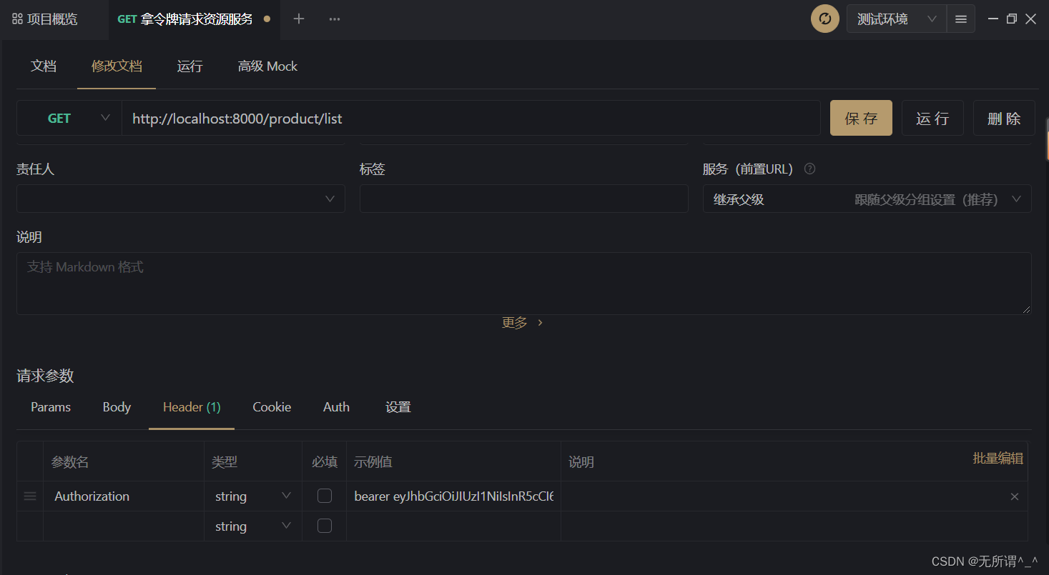Click the ... more options icon on tab bar
This screenshot has width=1049, height=575.
pos(334,19)
